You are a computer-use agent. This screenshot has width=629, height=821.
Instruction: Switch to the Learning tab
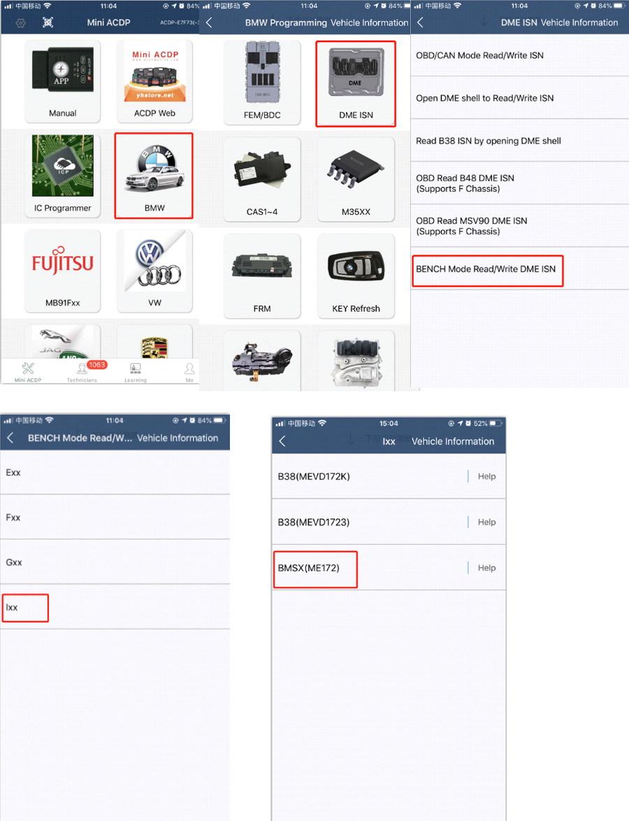click(136, 372)
